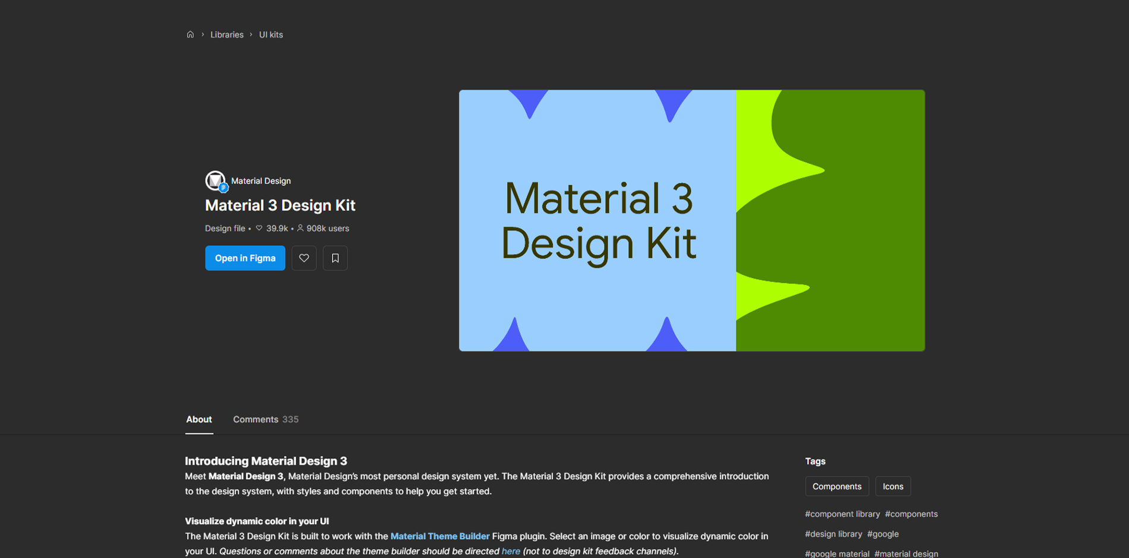The width and height of the screenshot is (1129, 558).
Task: Open the #google material hashtag
Action: pyautogui.click(x=837, y=553)
